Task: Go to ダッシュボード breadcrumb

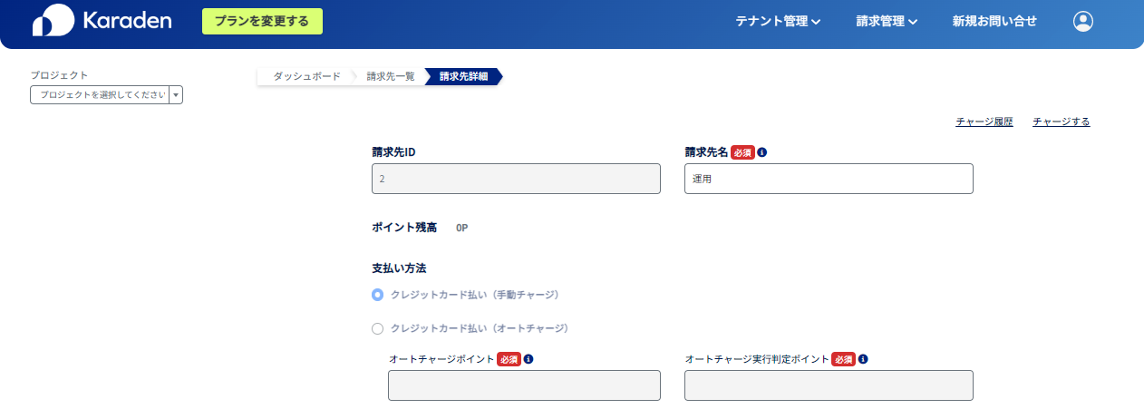Action: coord(306,77)
